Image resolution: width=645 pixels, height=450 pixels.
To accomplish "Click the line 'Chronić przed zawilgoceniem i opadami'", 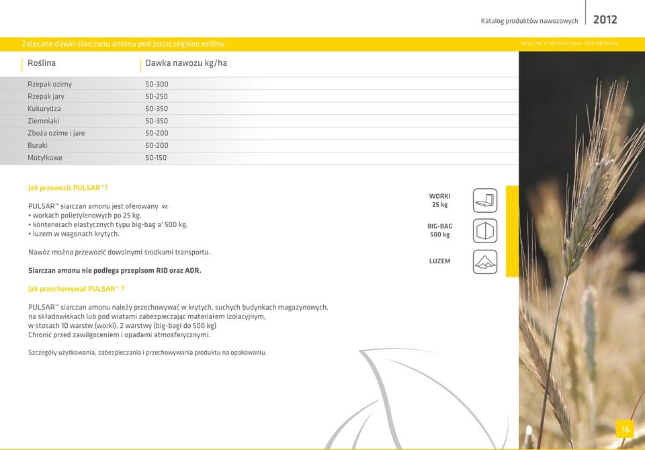I will [x=120, y=335].
